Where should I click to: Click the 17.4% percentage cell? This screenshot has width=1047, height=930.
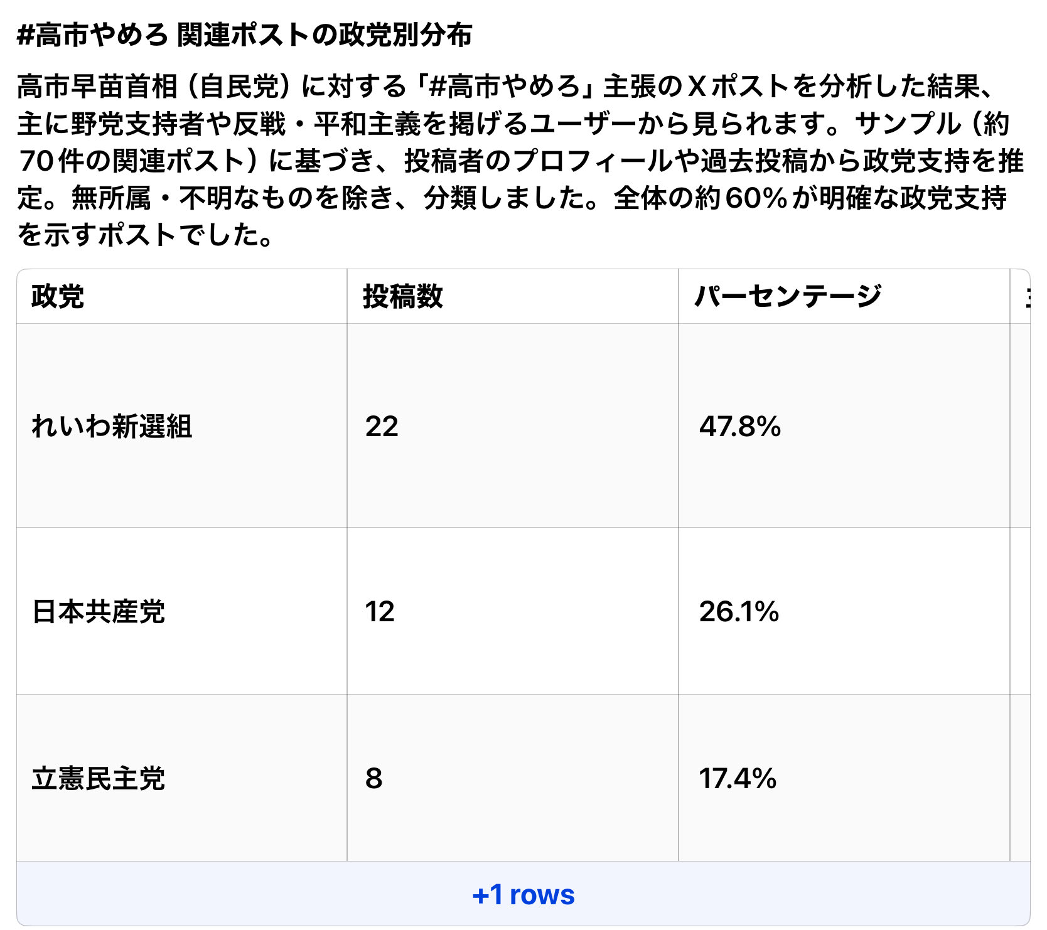click(x=738, y=778)
